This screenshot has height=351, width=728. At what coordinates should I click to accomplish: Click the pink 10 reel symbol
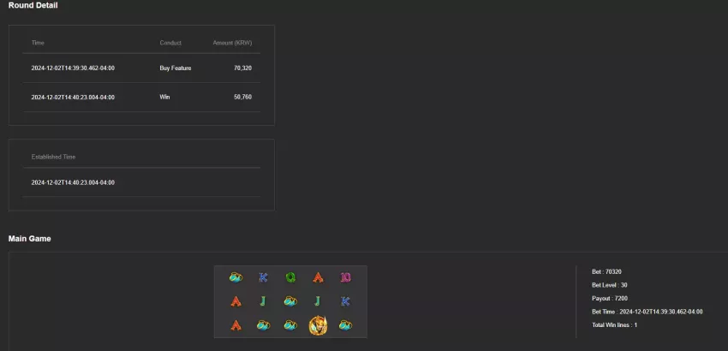click(x=345, y=277)
